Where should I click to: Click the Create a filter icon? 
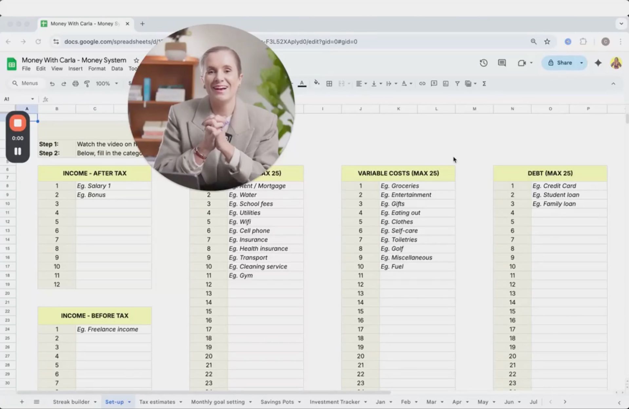[x=457, y=84]
